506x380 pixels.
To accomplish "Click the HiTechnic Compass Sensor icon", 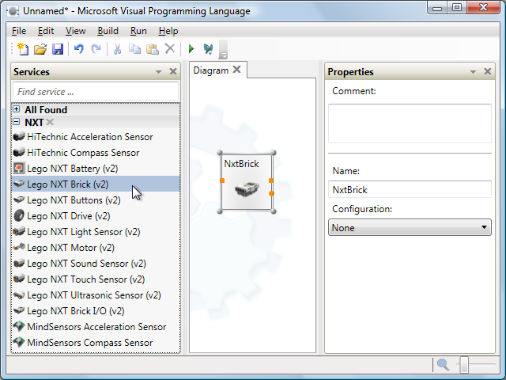I will point(19,152).
